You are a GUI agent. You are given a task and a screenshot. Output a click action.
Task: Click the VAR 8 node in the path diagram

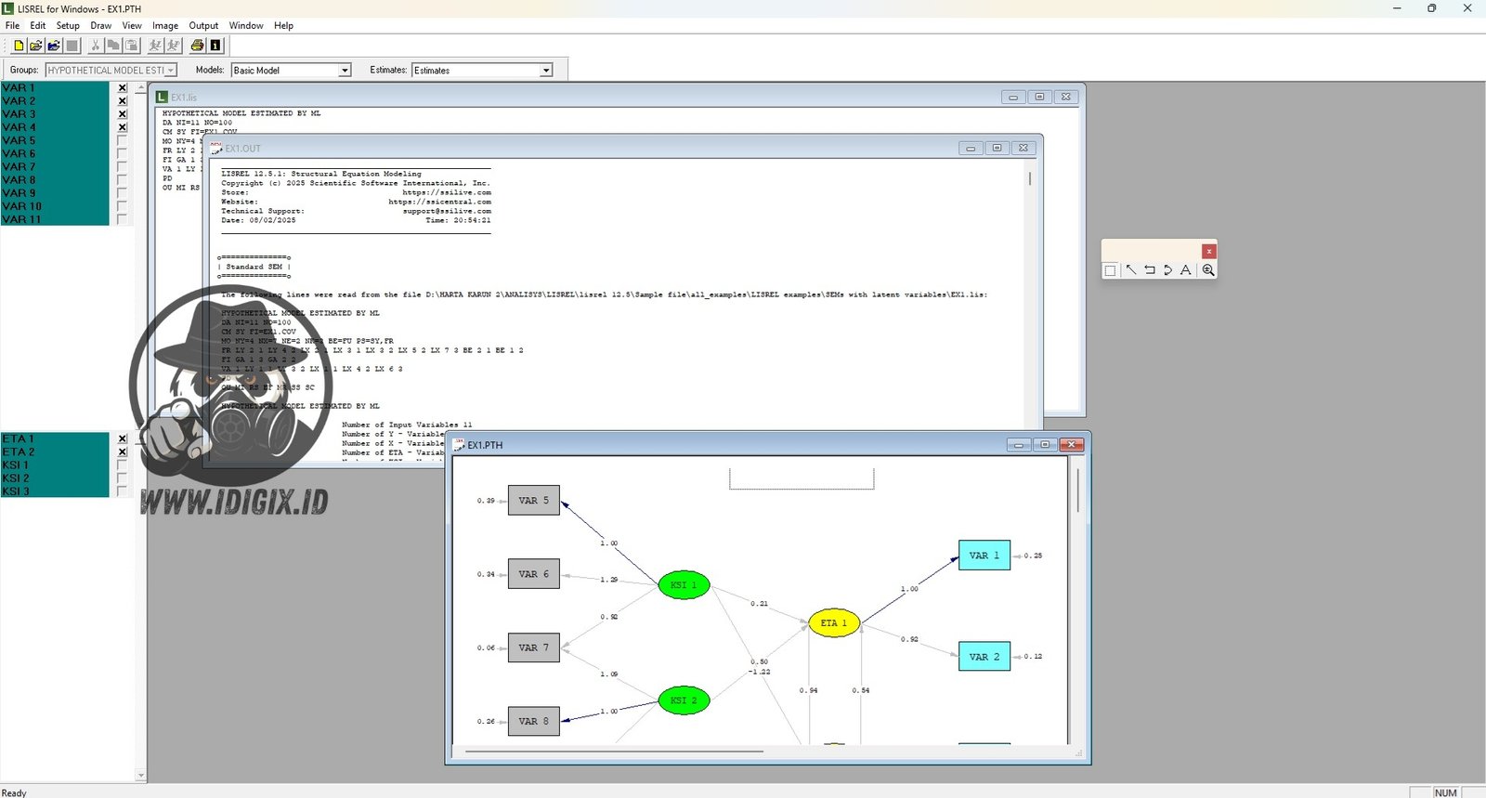coord(534,721)
